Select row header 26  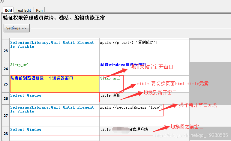(6, 98)
